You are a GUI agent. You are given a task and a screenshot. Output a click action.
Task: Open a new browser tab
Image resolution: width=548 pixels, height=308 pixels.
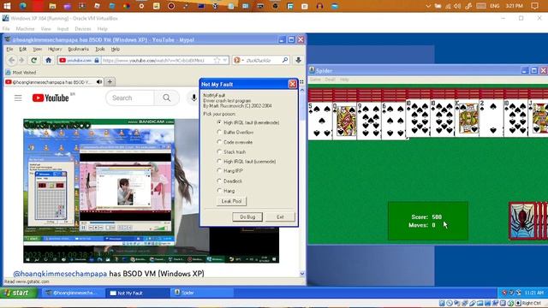pos(110,82)
